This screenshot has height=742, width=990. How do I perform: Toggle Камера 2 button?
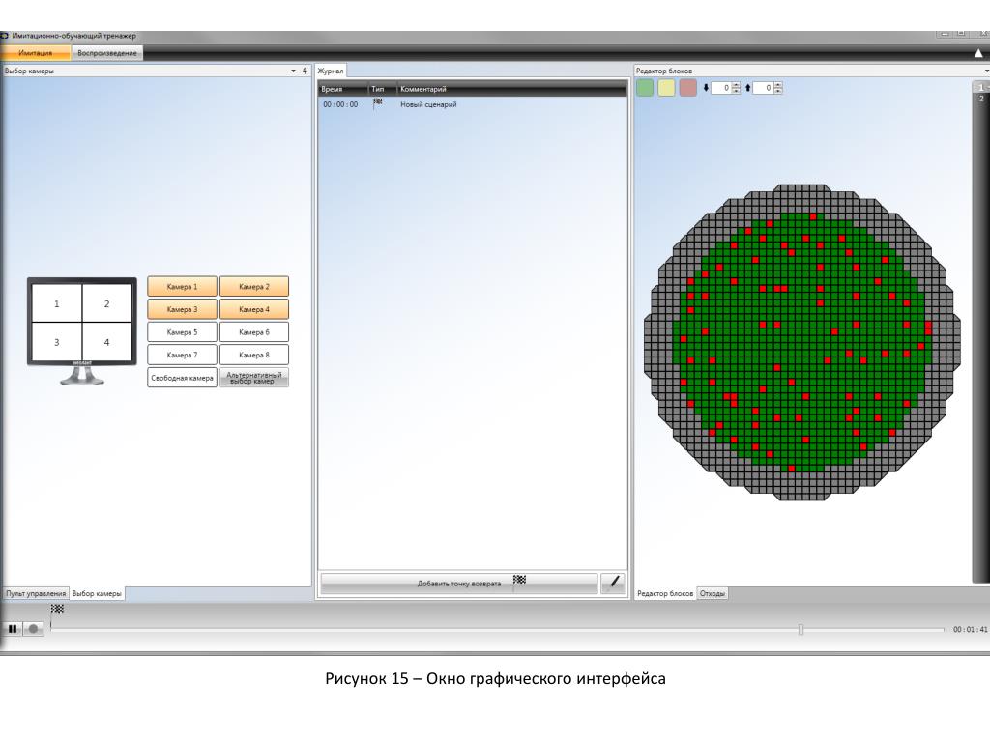tap(254, 286)
